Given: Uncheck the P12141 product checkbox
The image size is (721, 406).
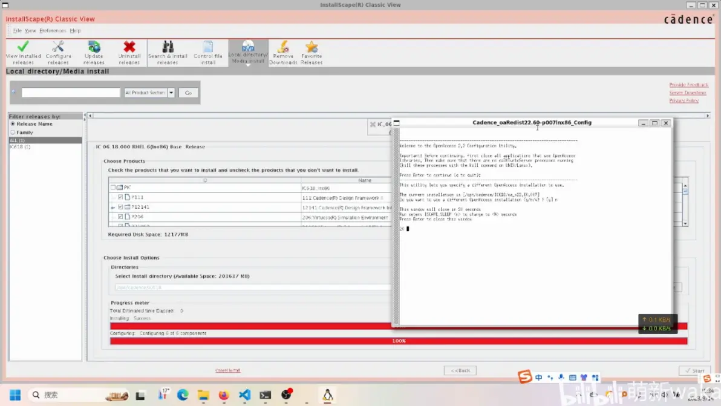Looking at the screenshot, I should pyautogui.click(x=120, y=207).
